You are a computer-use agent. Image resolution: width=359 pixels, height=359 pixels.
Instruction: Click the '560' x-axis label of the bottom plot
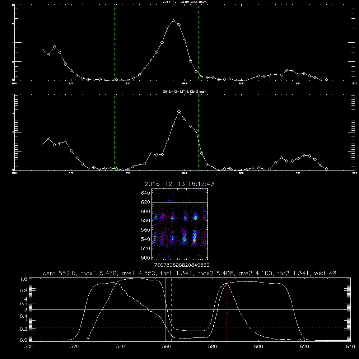click(167, 347)
